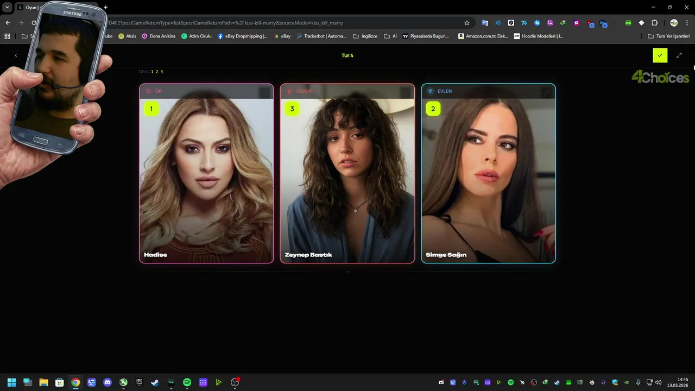Open the AI bookmark folder
The height and width of the screenshot is (391, 695).
390,36
